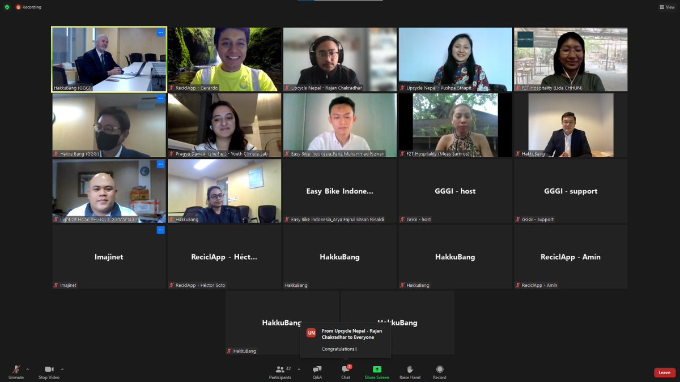Image resolution: width=680 pixels, height=382 pixels.
Task: Click the 'GGGI - support' name label
Action: [x=538, y=220]
